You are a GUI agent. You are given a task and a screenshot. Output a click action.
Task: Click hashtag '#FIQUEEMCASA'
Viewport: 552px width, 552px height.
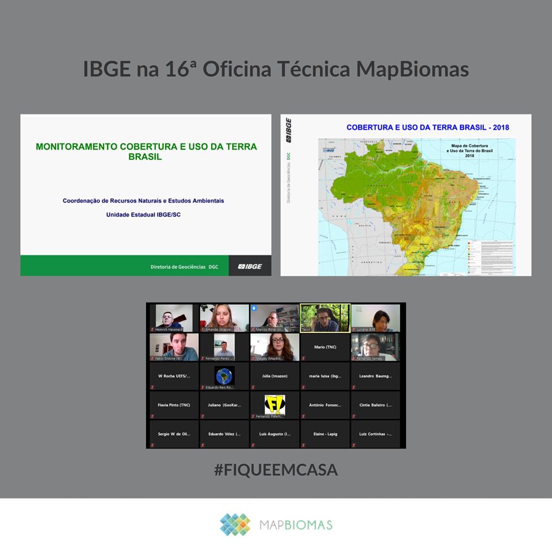click(276, 470)
